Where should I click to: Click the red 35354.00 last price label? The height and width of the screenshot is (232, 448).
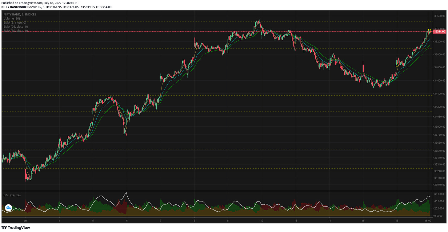(439, 31)
